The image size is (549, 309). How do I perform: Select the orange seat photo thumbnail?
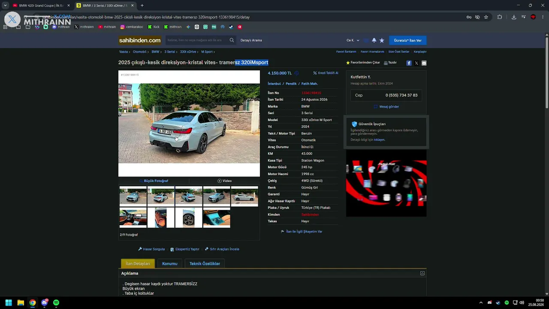click(161, 218)
